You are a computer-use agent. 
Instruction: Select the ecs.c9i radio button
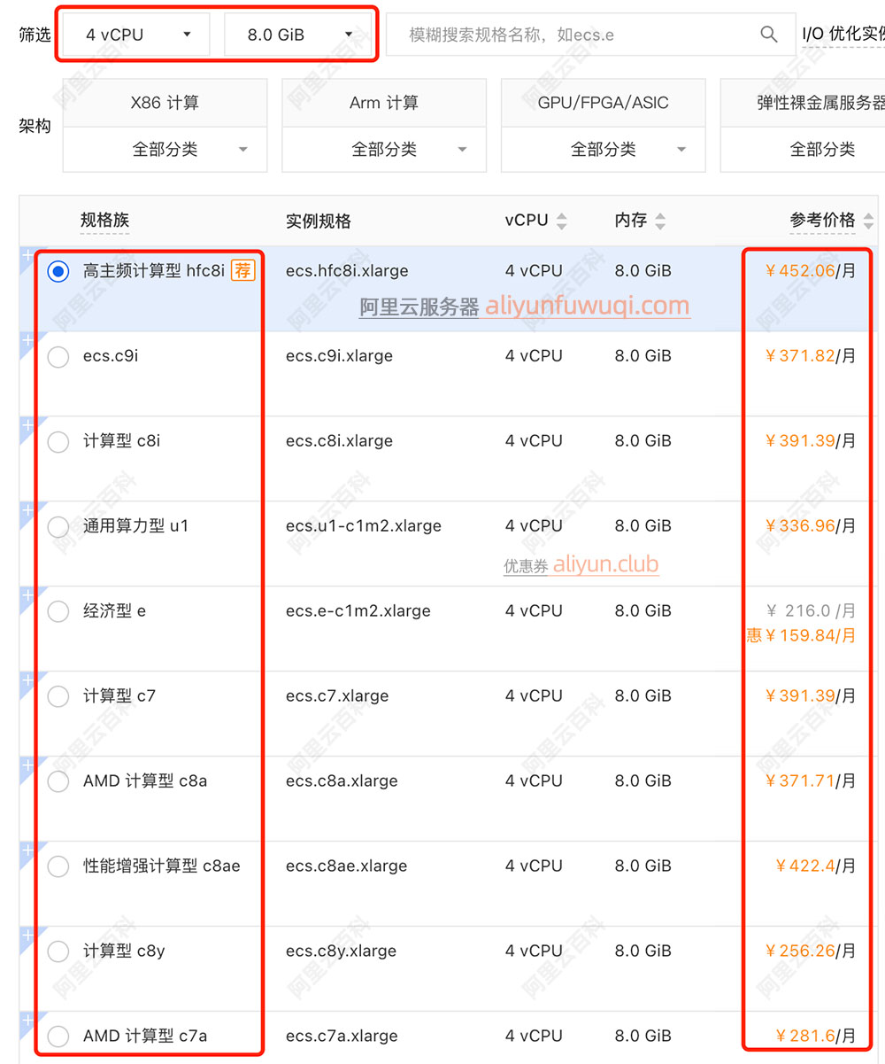(58, 357)
